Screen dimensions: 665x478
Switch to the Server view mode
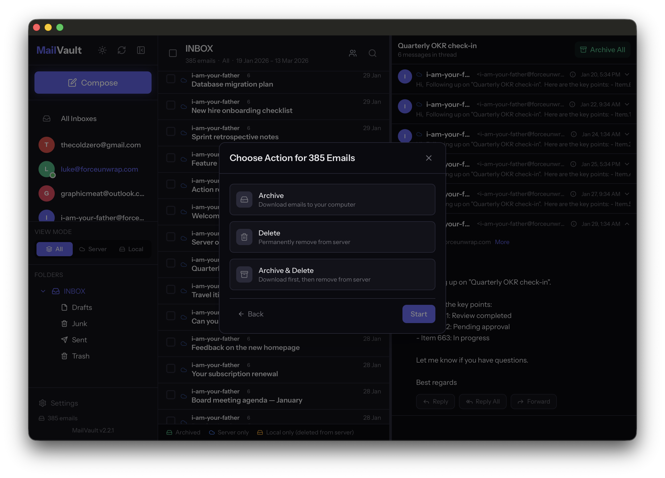[93, 249]
